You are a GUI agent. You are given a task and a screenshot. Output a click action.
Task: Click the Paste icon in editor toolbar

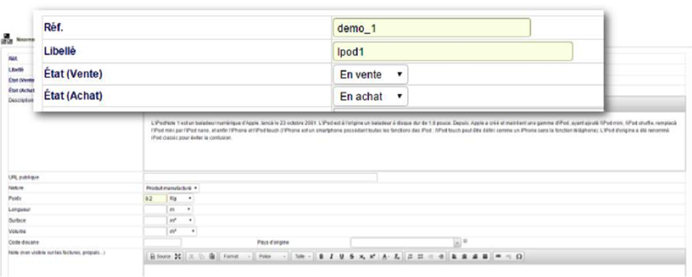(212, 257)
